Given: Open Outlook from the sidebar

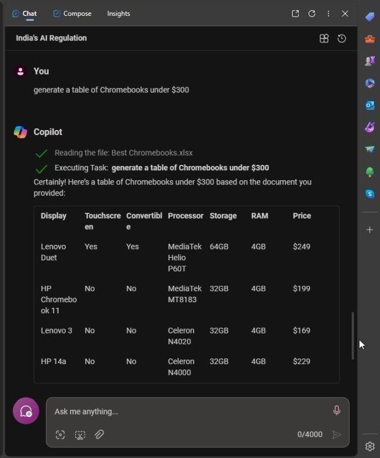Looking at the screenshot, I should pos(370,105).
